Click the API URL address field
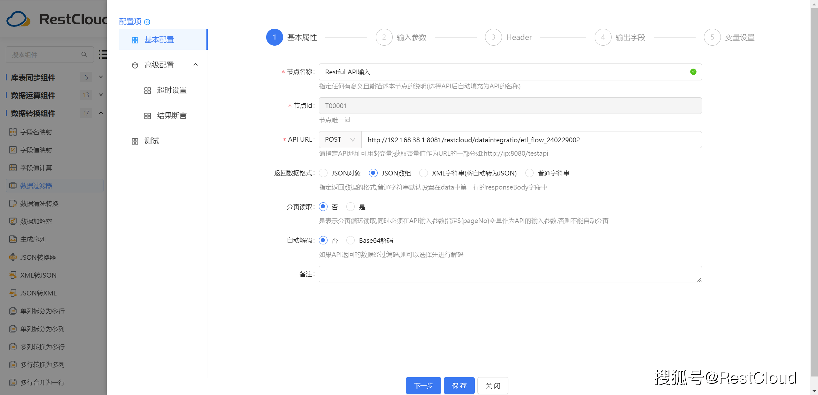 pos(532,140)
